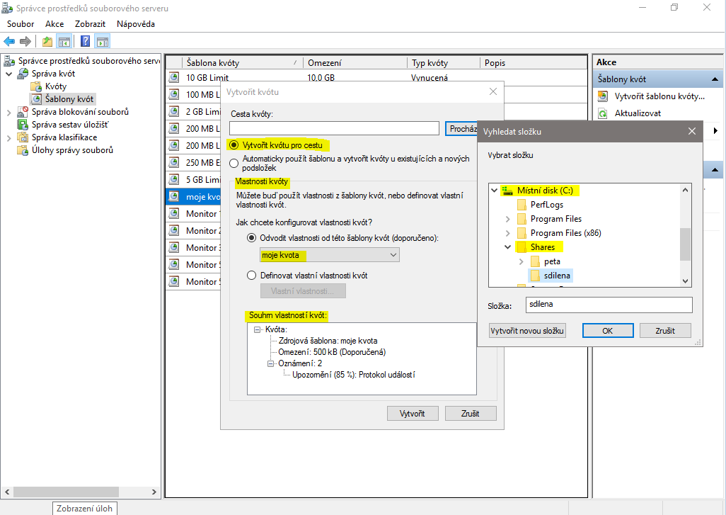Screen dimensions: 726x515
Task: Click the folder tree vertical scrollbar thumb
Action: 685,244
